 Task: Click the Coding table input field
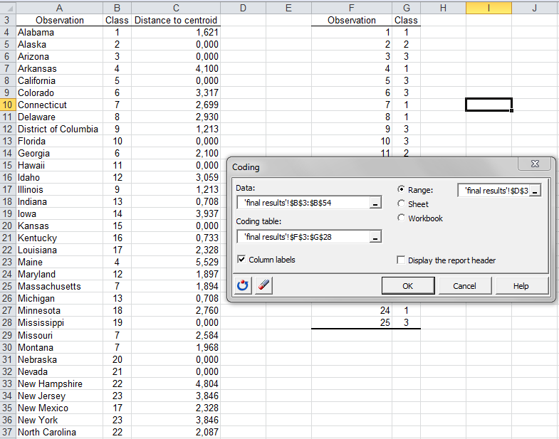click(x=304, y=237)
